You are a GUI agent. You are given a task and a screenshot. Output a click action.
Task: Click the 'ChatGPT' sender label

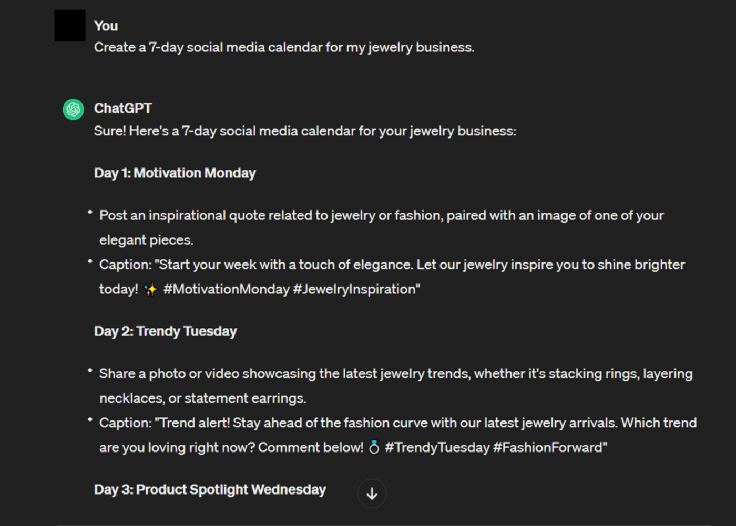click(x=123, y=108)
